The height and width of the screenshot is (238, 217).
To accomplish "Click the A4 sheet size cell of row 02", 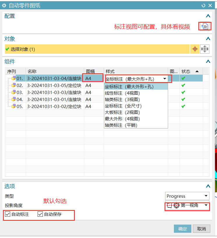I will click(x=94, y=85).
